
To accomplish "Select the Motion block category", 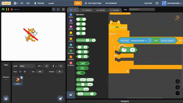I will tap(71, 15).
